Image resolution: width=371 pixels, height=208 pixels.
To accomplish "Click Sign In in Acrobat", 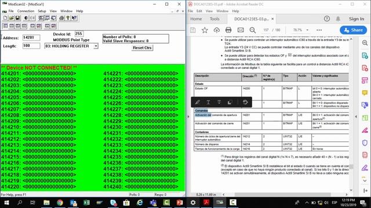I will (357, 19).
